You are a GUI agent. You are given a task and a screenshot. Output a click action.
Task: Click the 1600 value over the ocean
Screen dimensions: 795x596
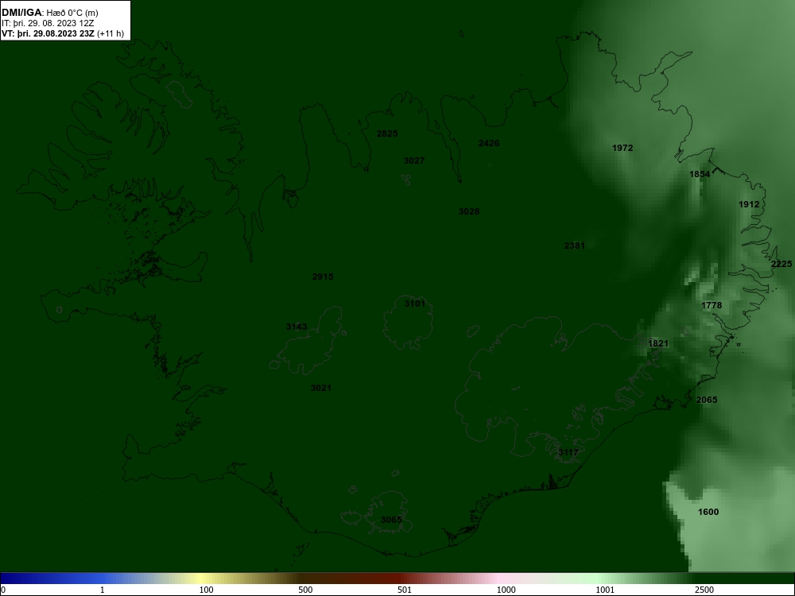coord(708,512)
